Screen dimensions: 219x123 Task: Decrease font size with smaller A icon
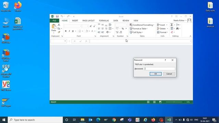click(x=94, y=26)
